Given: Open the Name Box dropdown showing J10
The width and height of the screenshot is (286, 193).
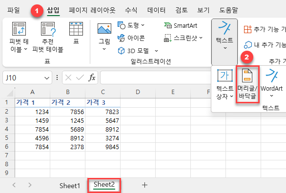Looking at the screenshot, I should (x=47, y=78).
